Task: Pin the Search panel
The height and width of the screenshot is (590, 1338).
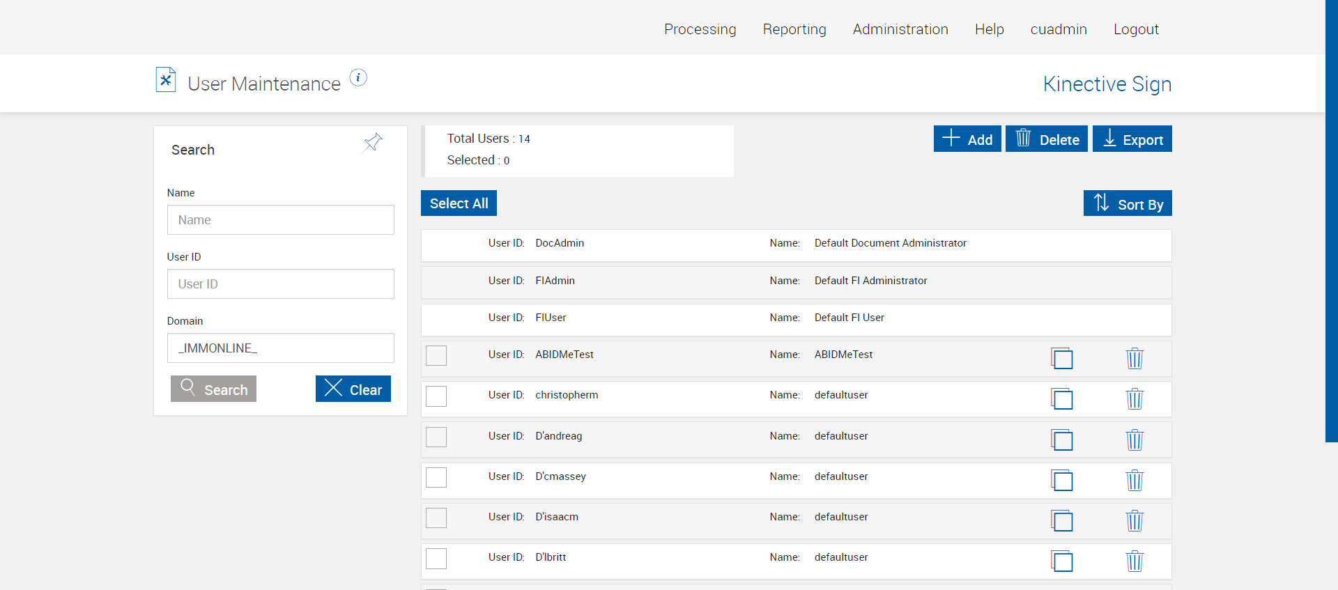Action: 373,142
